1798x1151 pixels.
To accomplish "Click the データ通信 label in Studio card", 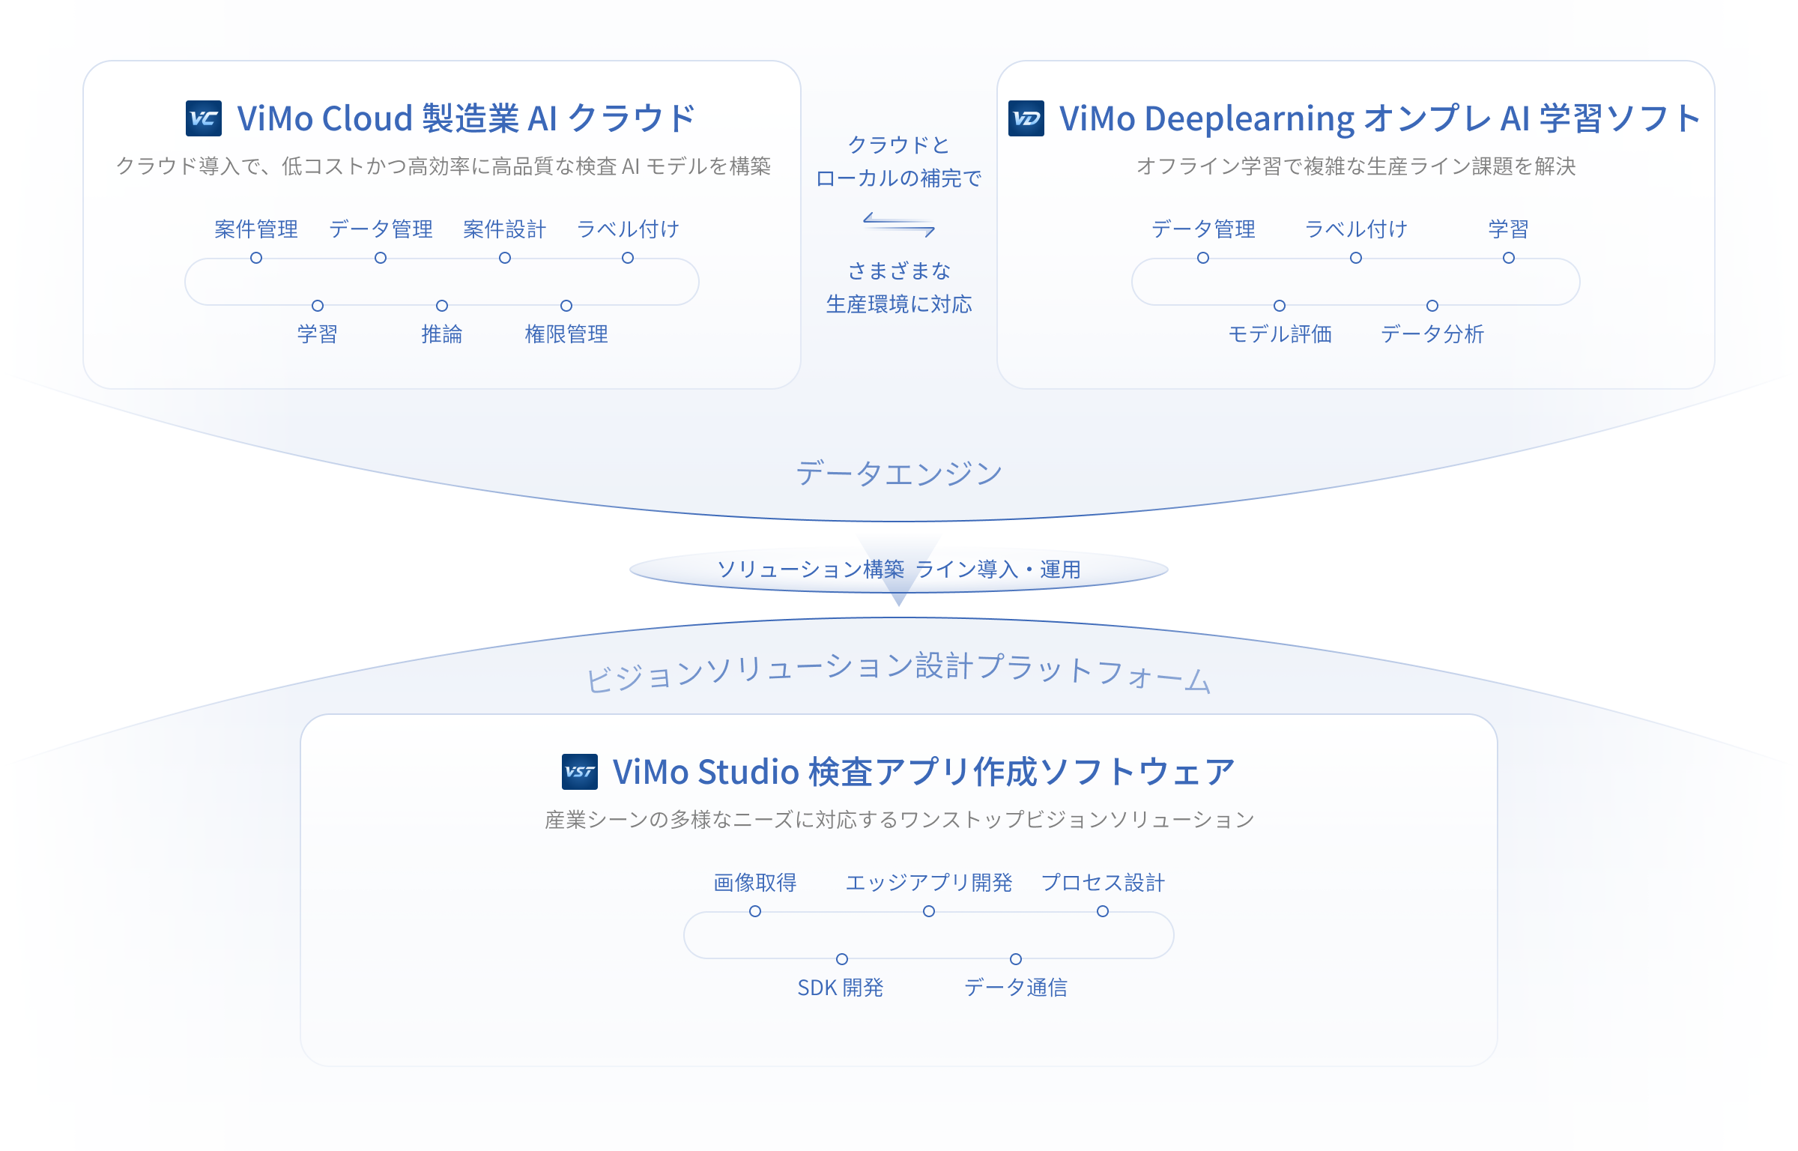I will (x=1015, y=988).
